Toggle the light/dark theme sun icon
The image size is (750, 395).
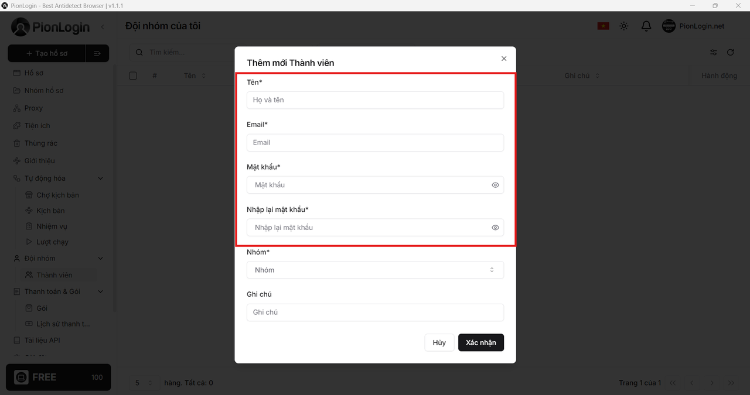[624, 26]
